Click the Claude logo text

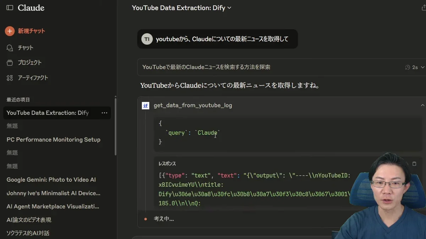click(x=31, y=8)
